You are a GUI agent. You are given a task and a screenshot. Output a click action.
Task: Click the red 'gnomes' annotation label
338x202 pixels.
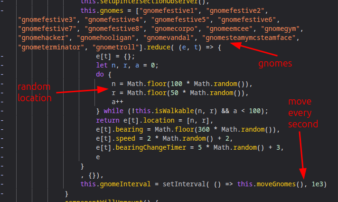click(274, 63)
